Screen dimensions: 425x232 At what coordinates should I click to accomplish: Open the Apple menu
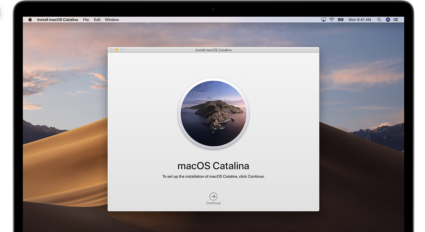tap(30, 19)
